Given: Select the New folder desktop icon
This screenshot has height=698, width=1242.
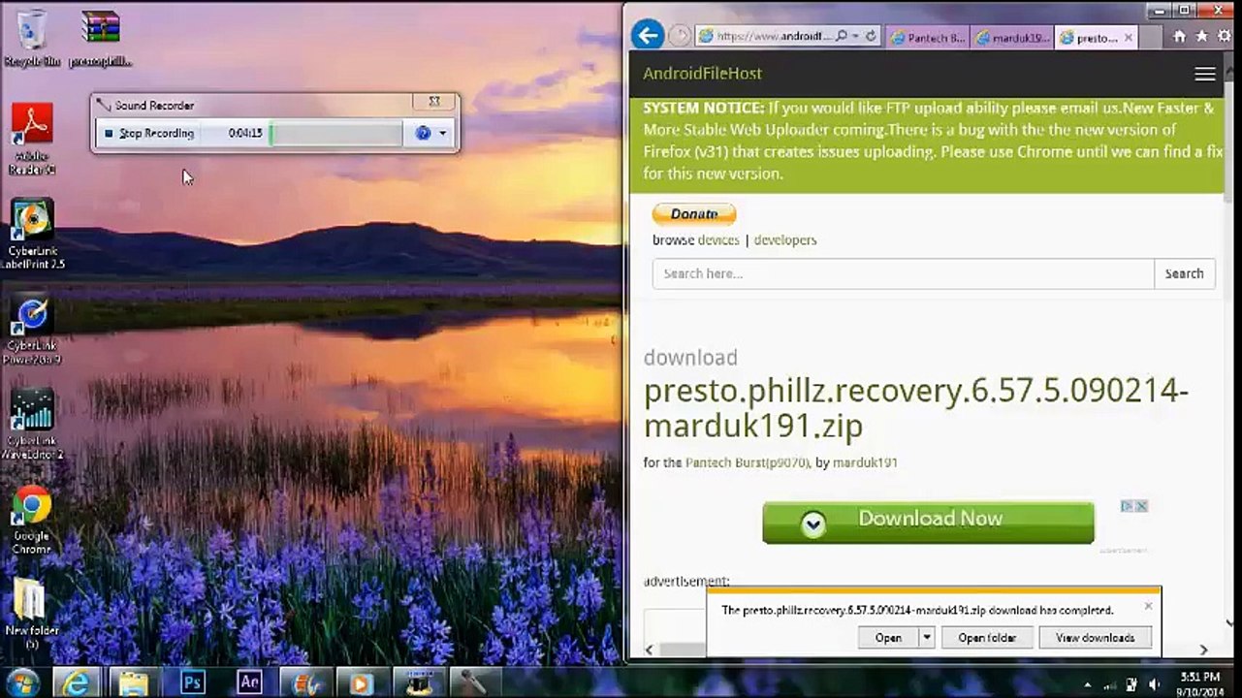Looking at the screenshot, I should [32, 615].
